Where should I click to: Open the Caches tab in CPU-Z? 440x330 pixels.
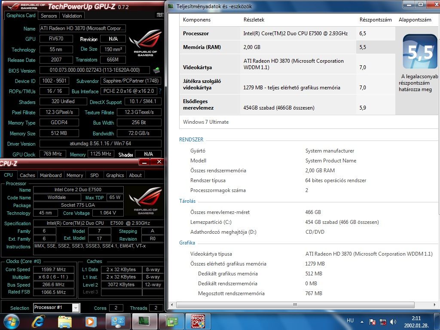pos(27,175)
